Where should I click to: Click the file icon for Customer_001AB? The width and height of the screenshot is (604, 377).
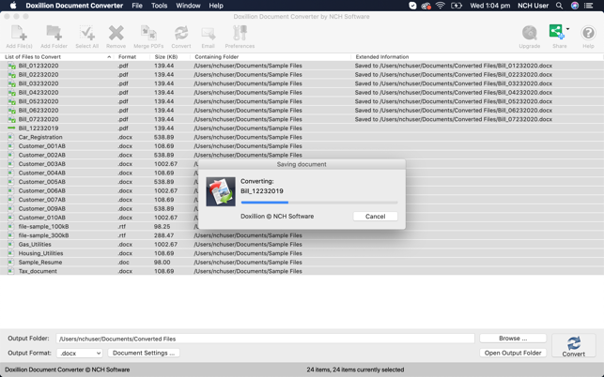(x=10, y=146)
